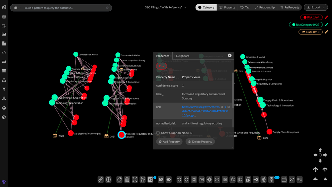Click the center-to-target crosshair icon
The width and height of the screenshot is (332, 187).
pyautogui.click(x=209, y=179)
